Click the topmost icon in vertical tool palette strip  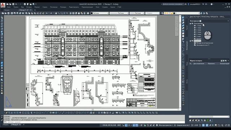coord(183,18)
